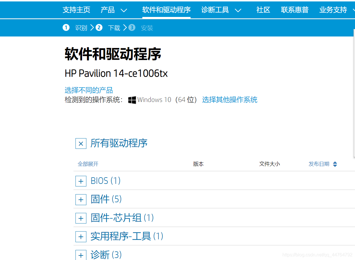The image size is (355, 260).
Task: Click the 所有驱动程序 heading
Action: (119, 143)
